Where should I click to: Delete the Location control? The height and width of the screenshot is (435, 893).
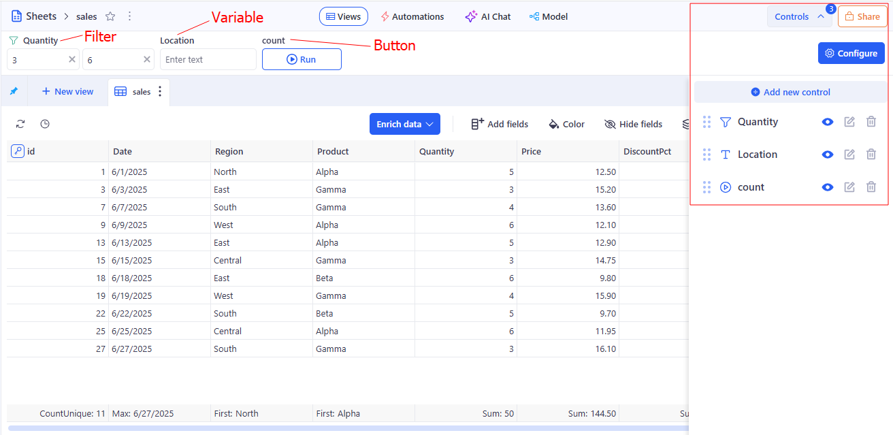[x=871, y=155]
